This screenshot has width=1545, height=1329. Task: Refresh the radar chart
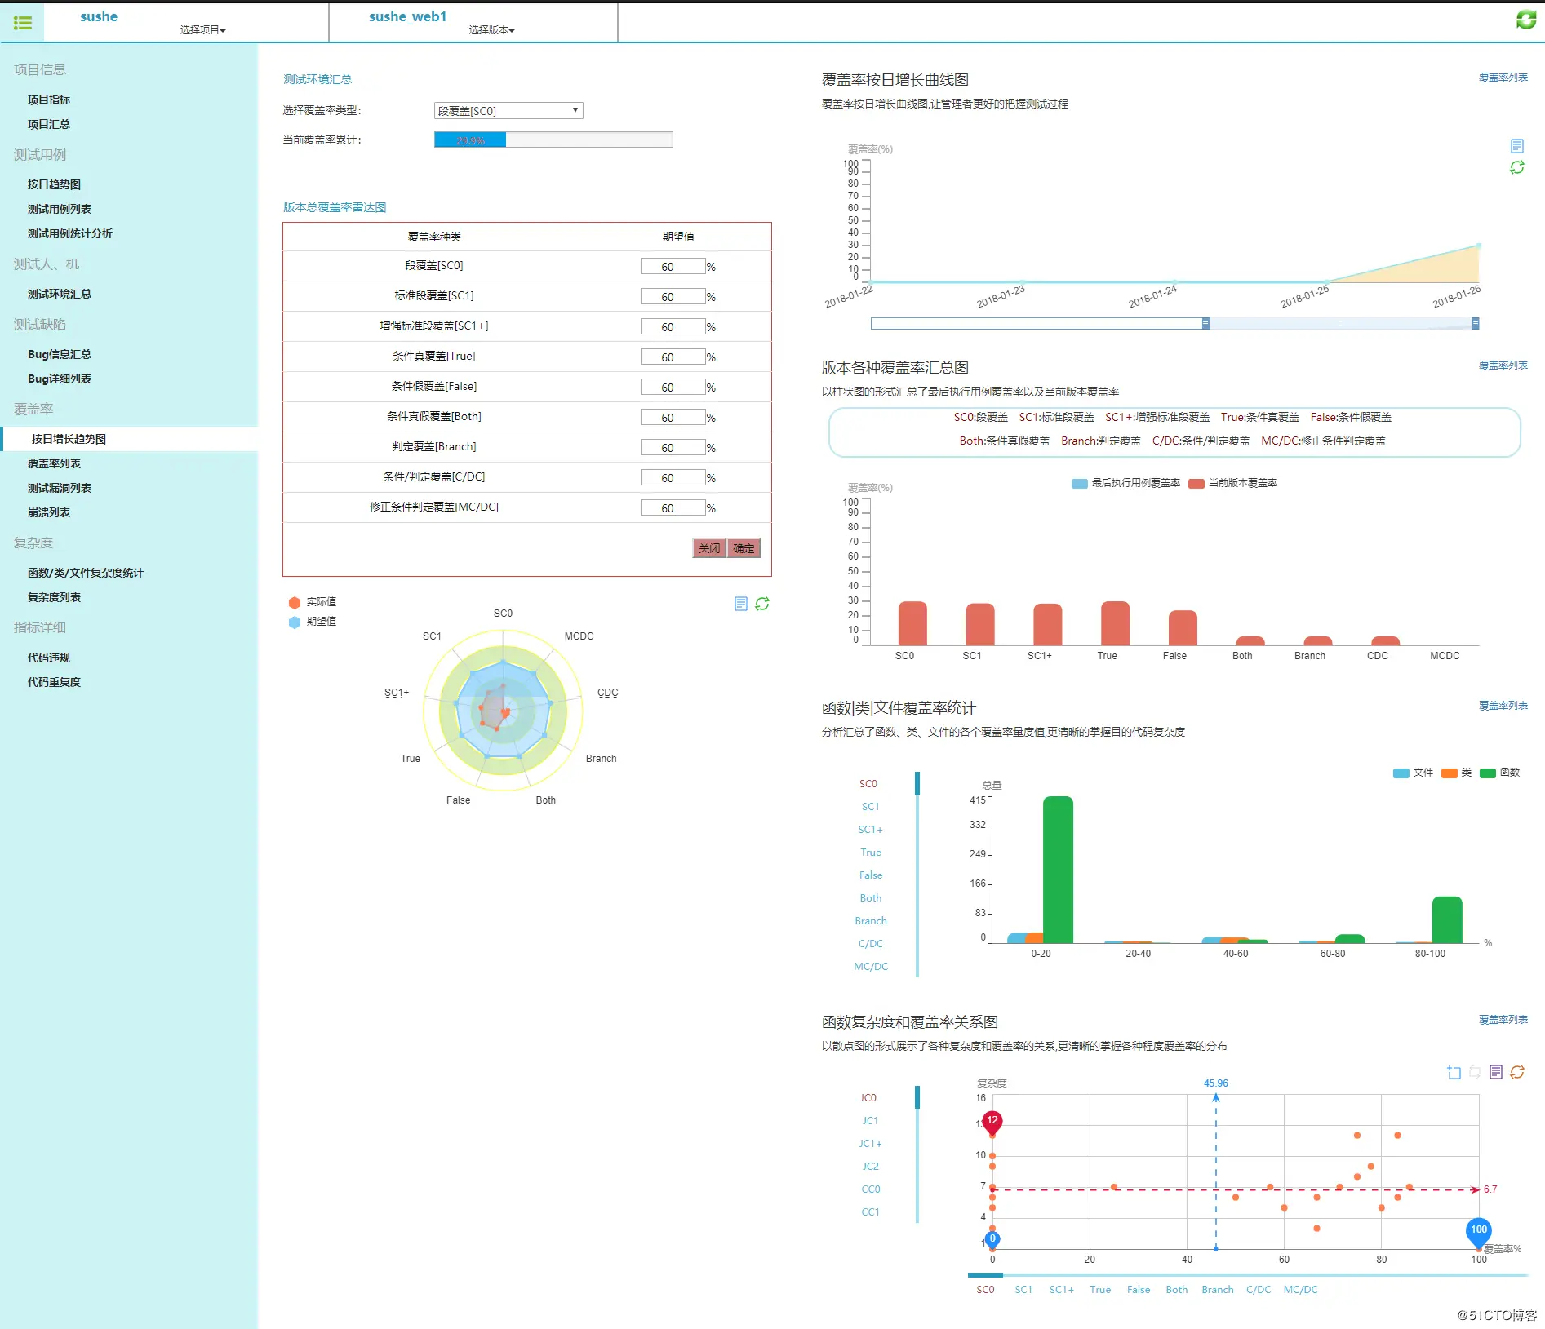click(x=762, y=604)
